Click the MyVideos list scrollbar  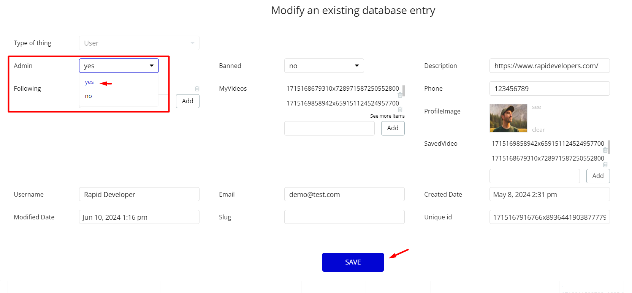pyautogui.click(x=404, y=91)
